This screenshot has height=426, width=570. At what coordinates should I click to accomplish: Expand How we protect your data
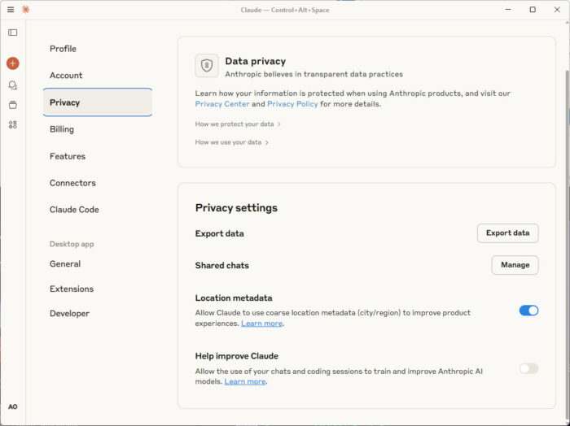pyautogui.click(x=238, y=124)
